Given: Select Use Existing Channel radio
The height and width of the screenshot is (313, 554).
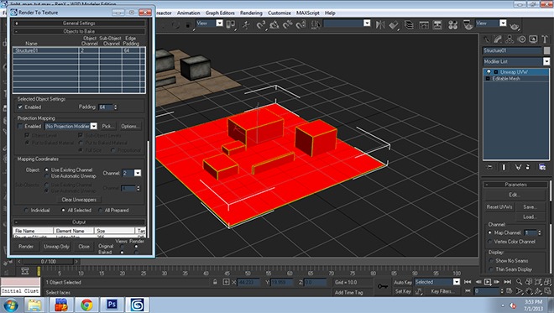Looking at the screenshot, I should point(46,170).
